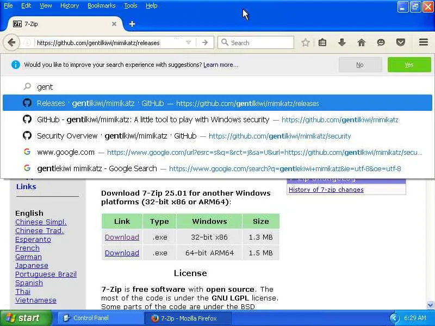Open the Edit menu
This screenshot has height=326, width=435.
[x=26, y=5]
